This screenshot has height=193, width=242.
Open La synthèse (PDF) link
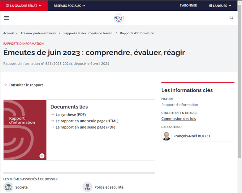tap(71, 115)
